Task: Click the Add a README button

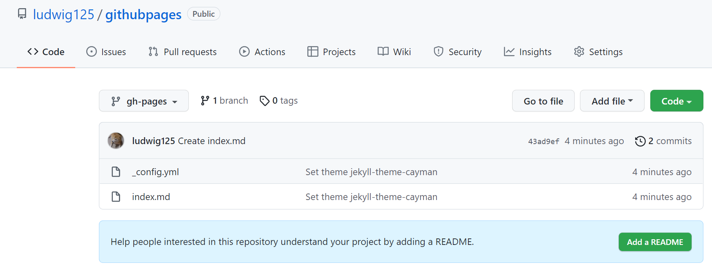Action: coord(655,242)
